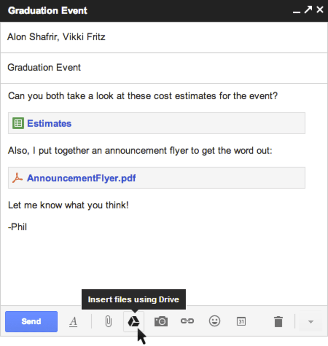Attach files using the paperclip icon

click(x=108, y=322)
